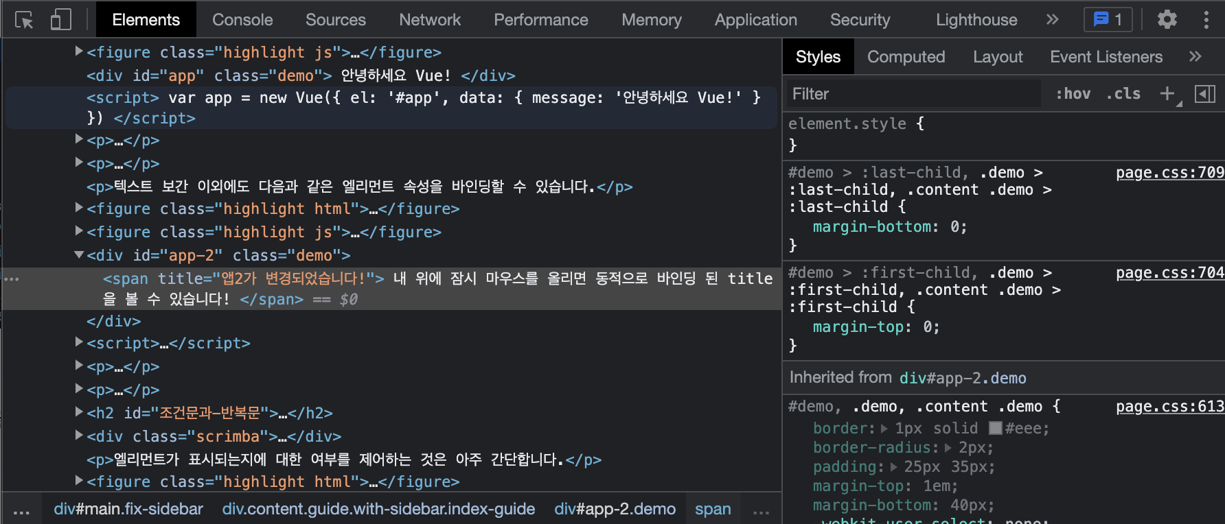Switch to the Computed styles tab
The width and height of the screenshot is (1225, 524).
[906, 57]
